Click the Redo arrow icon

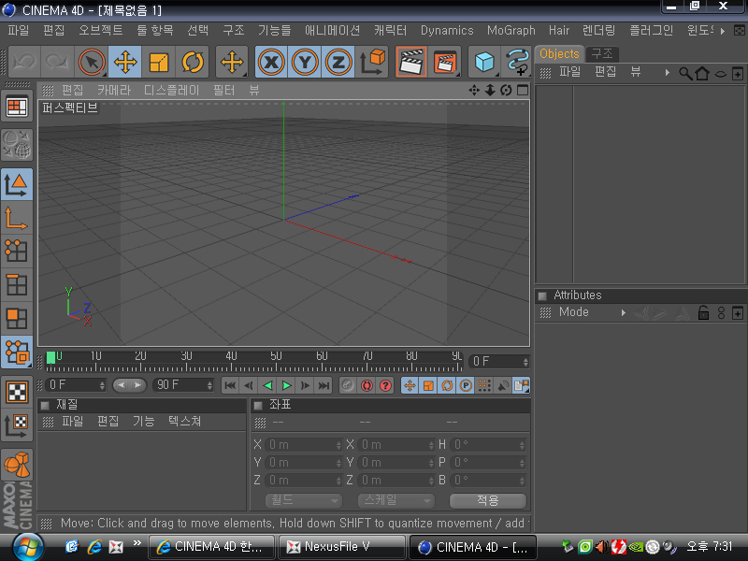click(57, 62)
